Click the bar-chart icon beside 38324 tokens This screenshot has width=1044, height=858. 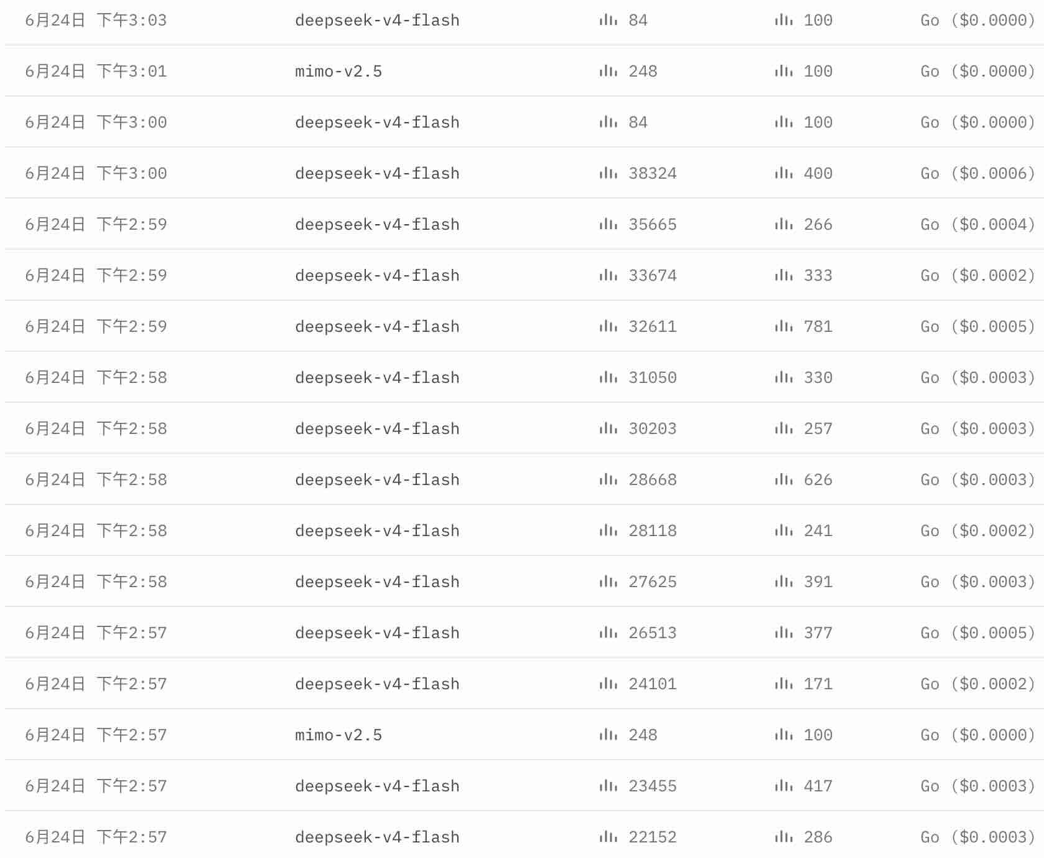608,173
